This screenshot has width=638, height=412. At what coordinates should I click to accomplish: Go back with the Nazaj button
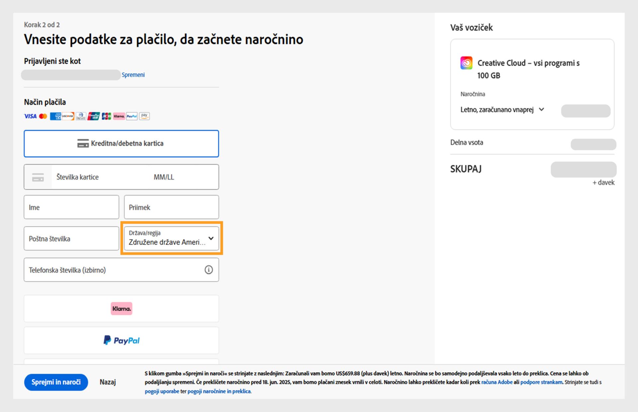point(108,382)
